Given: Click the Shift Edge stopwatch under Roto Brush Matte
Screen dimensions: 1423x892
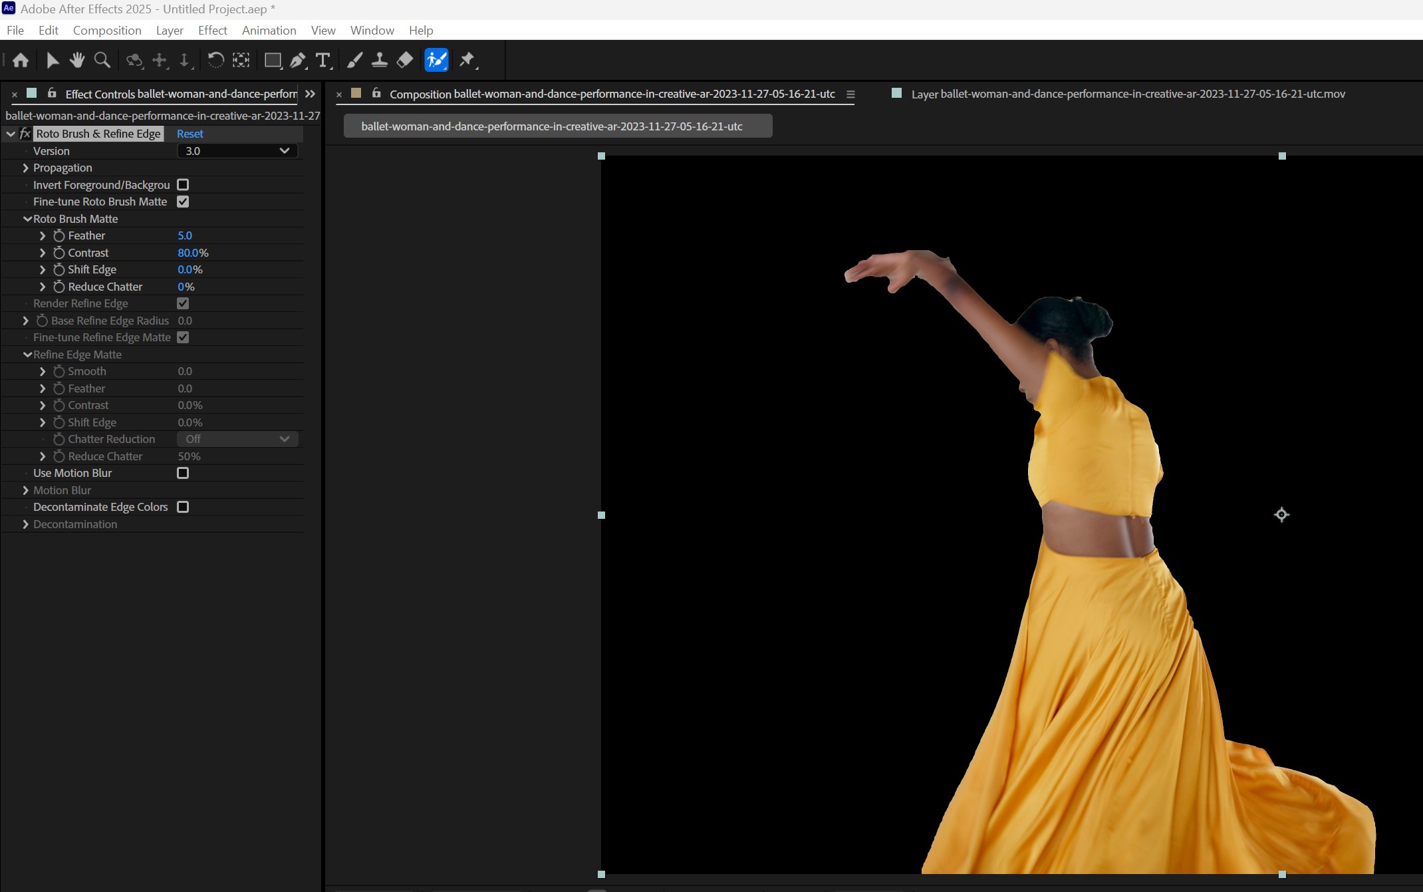Looking at the screenshot, I should [59, 269].
